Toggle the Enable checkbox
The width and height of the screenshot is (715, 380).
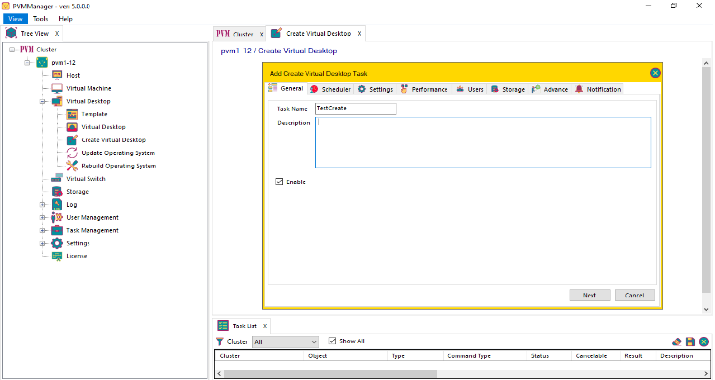tap(280, 182)
